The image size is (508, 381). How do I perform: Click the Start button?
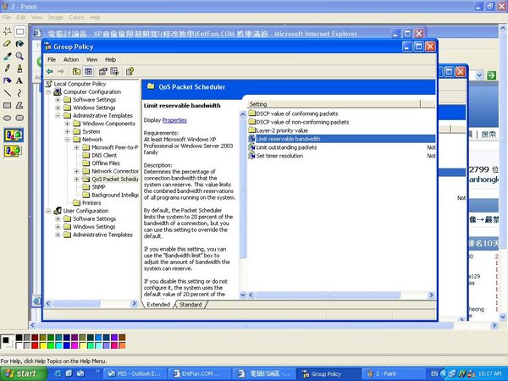coord(22,373)
